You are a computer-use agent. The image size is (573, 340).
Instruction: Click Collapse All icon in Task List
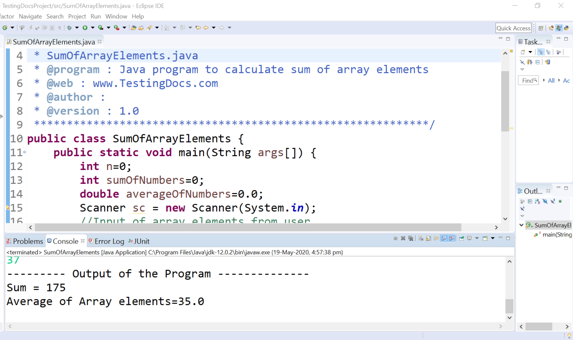[538, 62]
